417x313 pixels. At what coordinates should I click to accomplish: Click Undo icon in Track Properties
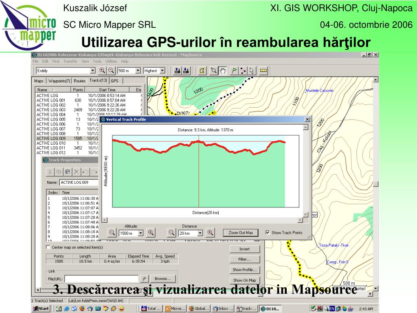[86, 172]
